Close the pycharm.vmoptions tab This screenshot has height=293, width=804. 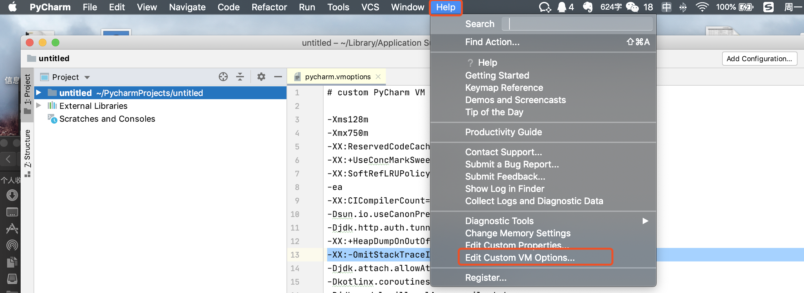378,77
